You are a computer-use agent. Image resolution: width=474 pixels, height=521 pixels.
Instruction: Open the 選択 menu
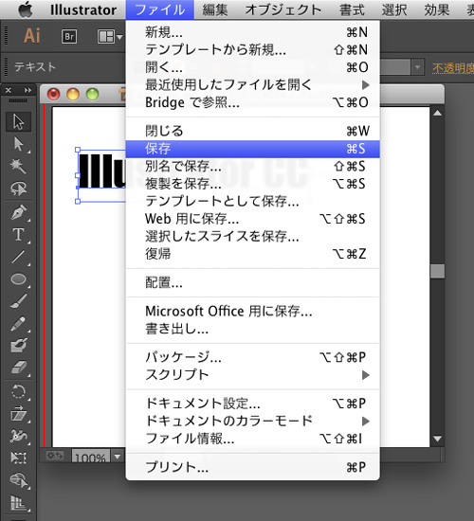pyautogui.click(x=394, y=10)
